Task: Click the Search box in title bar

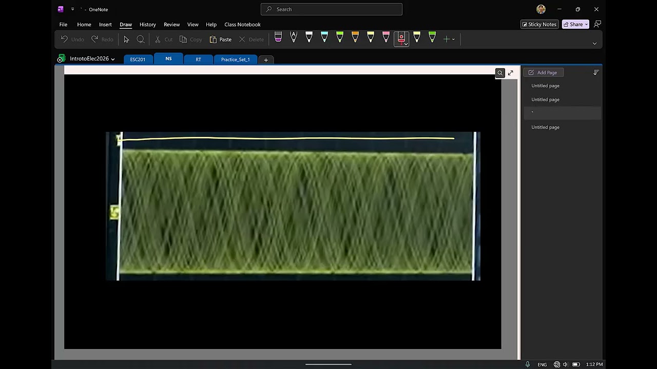Action: (332, 9)
